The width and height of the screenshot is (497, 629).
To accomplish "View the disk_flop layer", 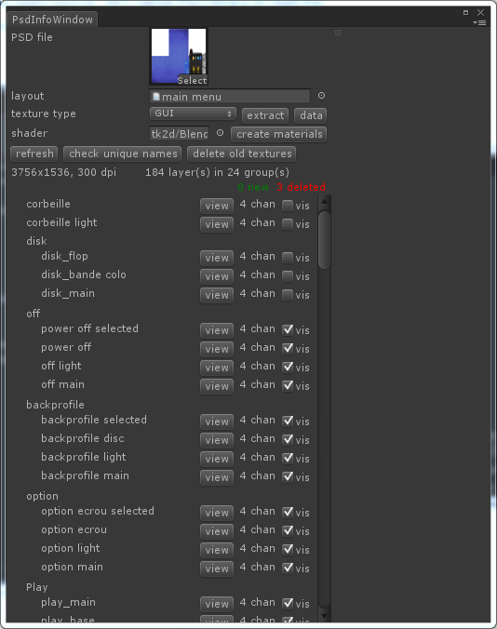I will pyautogui.click(x=217, y=258).
